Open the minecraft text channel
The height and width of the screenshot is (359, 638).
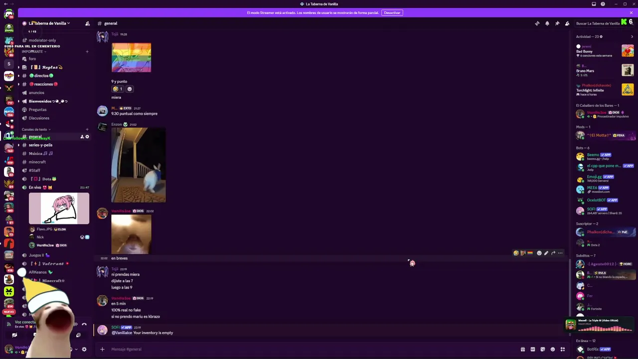point(37,162)
